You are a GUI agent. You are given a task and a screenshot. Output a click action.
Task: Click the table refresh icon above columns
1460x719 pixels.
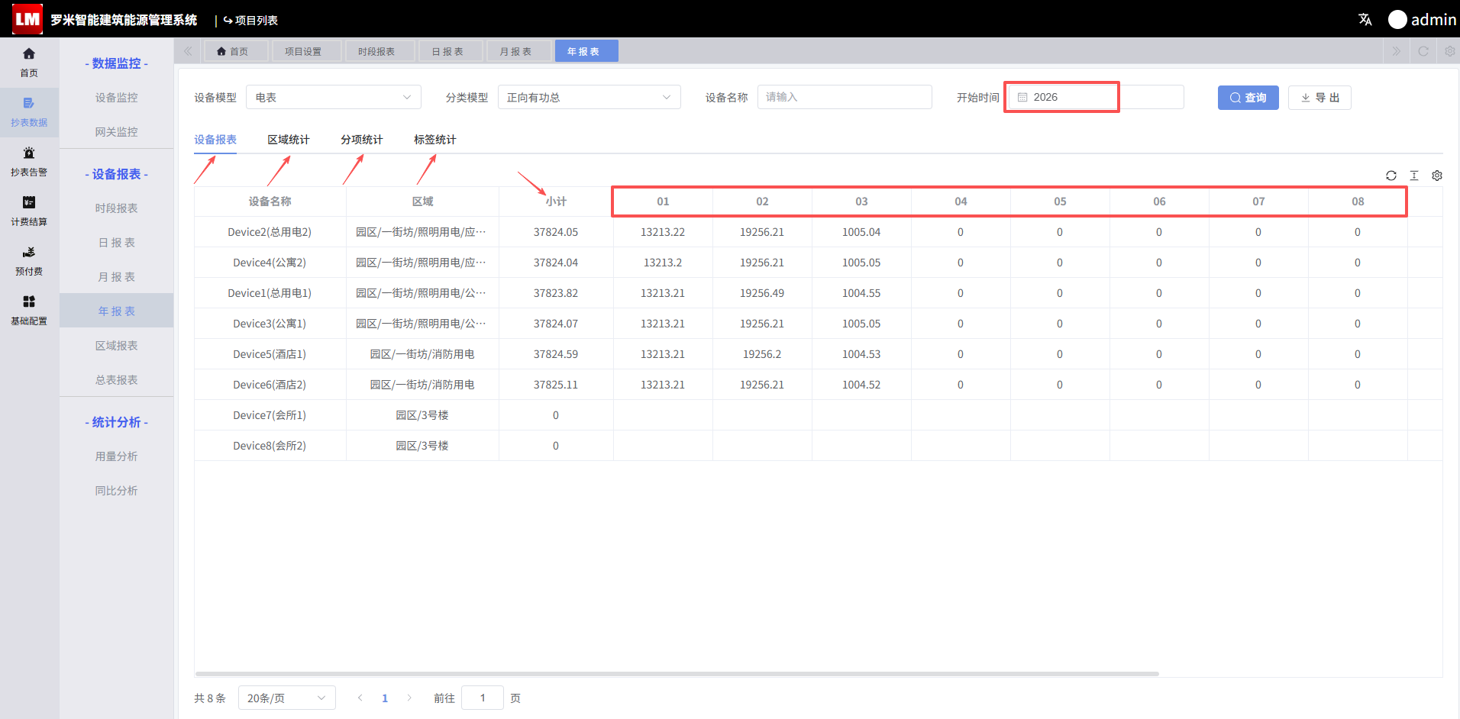tap(1391, 176)
